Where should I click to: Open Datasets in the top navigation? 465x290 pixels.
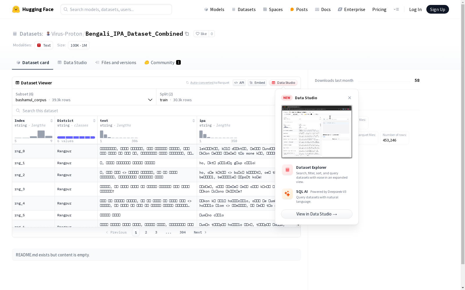(x=244, y=9)
